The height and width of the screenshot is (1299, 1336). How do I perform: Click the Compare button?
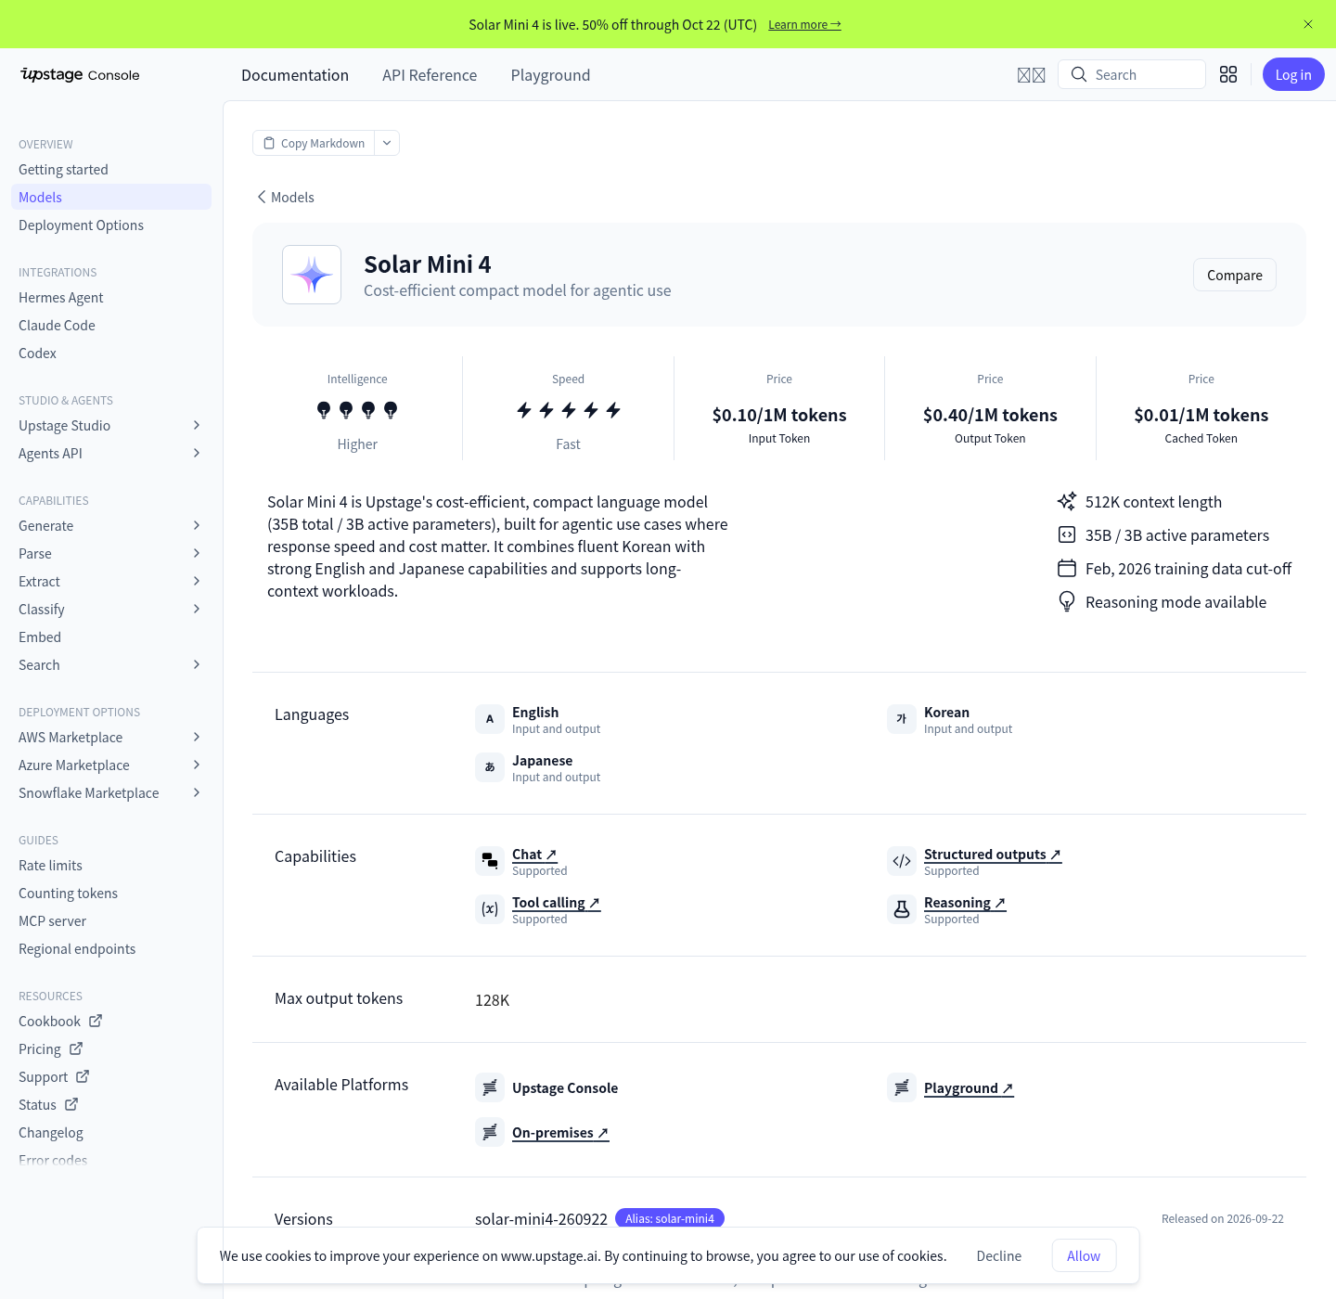1235,275
